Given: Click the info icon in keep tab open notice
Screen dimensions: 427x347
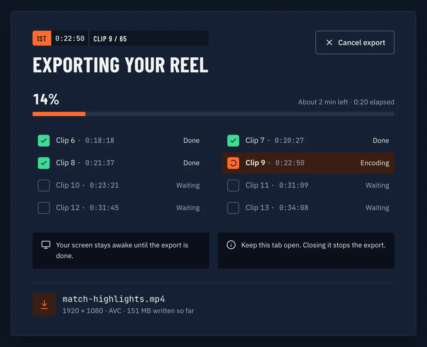Looking at the screenshot, I should tap(231, 245).
